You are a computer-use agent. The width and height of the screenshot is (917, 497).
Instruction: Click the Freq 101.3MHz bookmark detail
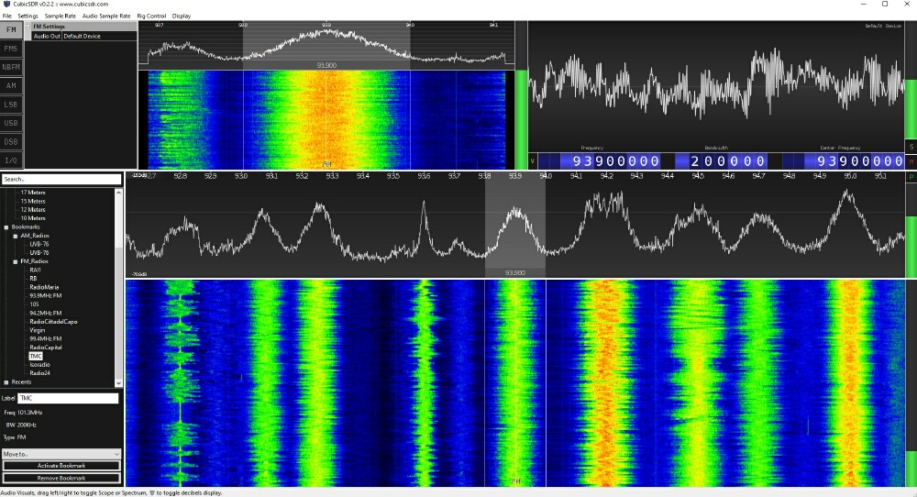(24, 413)
